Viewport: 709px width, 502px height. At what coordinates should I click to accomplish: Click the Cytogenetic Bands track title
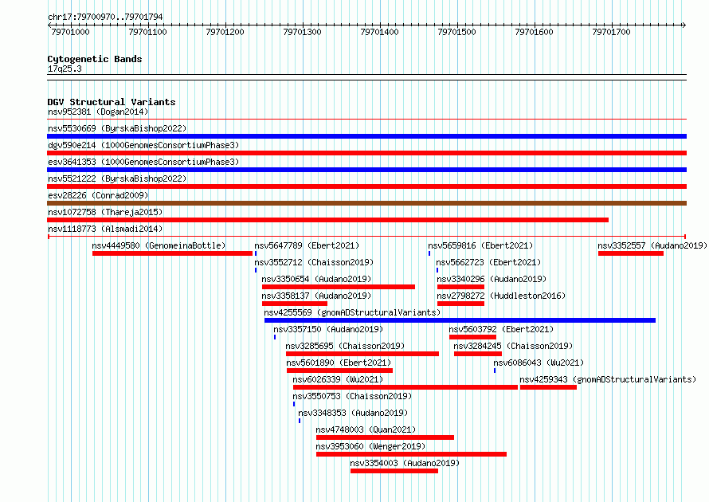(x=95, y=59)
